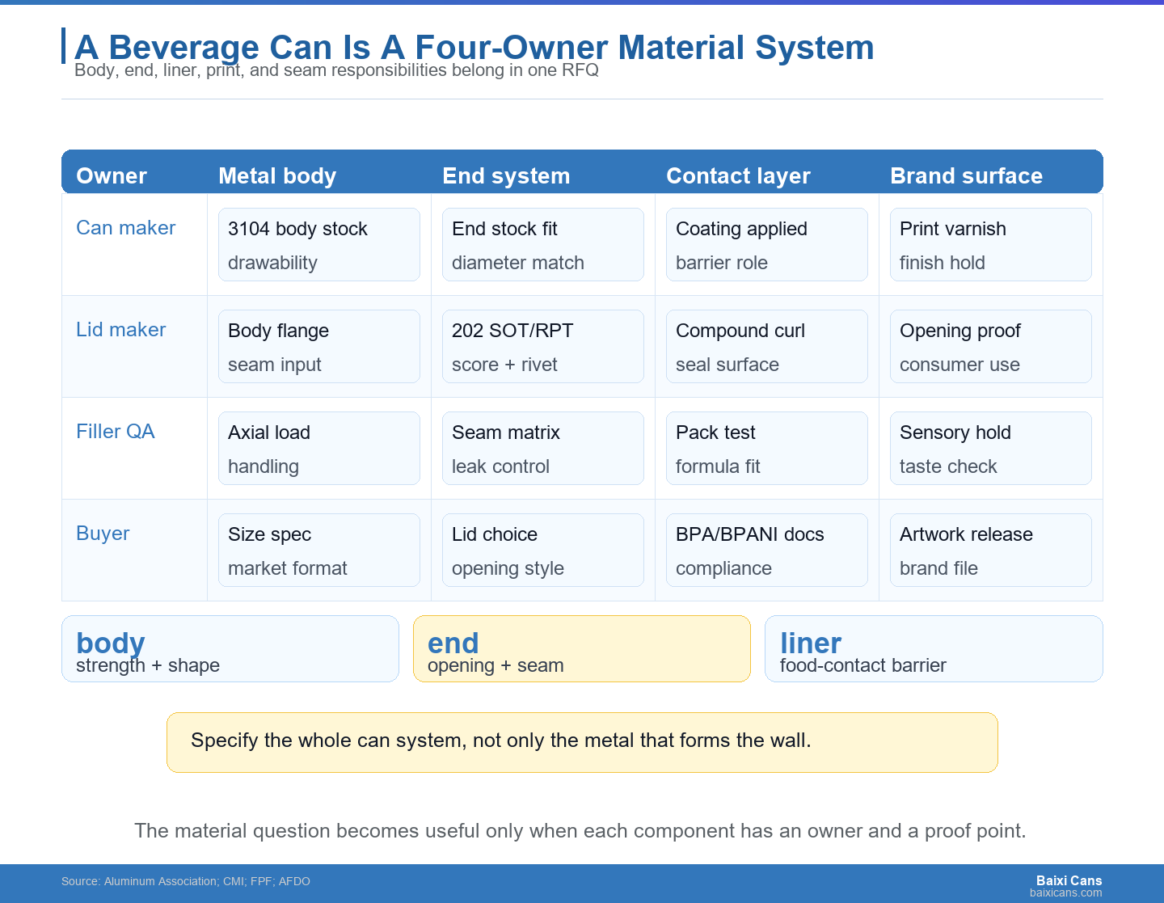Click the yellow 'end' opening + seam card
Image resolution: width=1164 pixels, height=903 pixels.
tap(582, 649)
